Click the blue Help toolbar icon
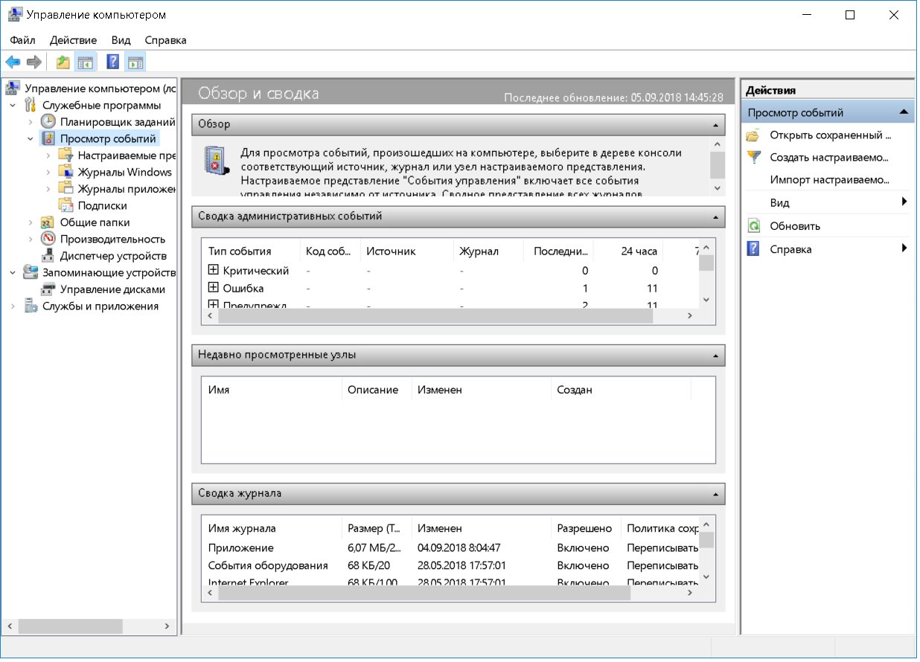Viewport: 920px width, 662px height. click(x=113, y=62)
